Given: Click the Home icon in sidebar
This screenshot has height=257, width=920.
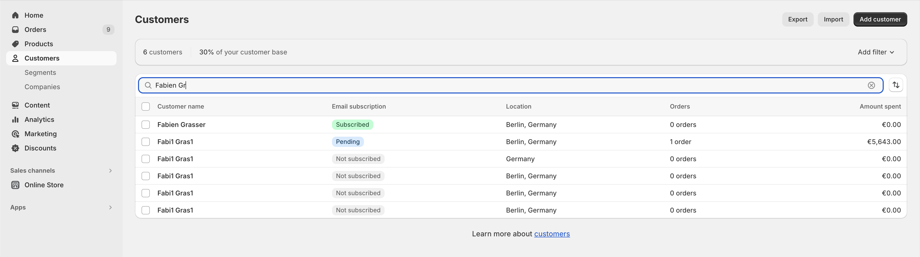Looking at the screenshot, I should coord(15,15).
